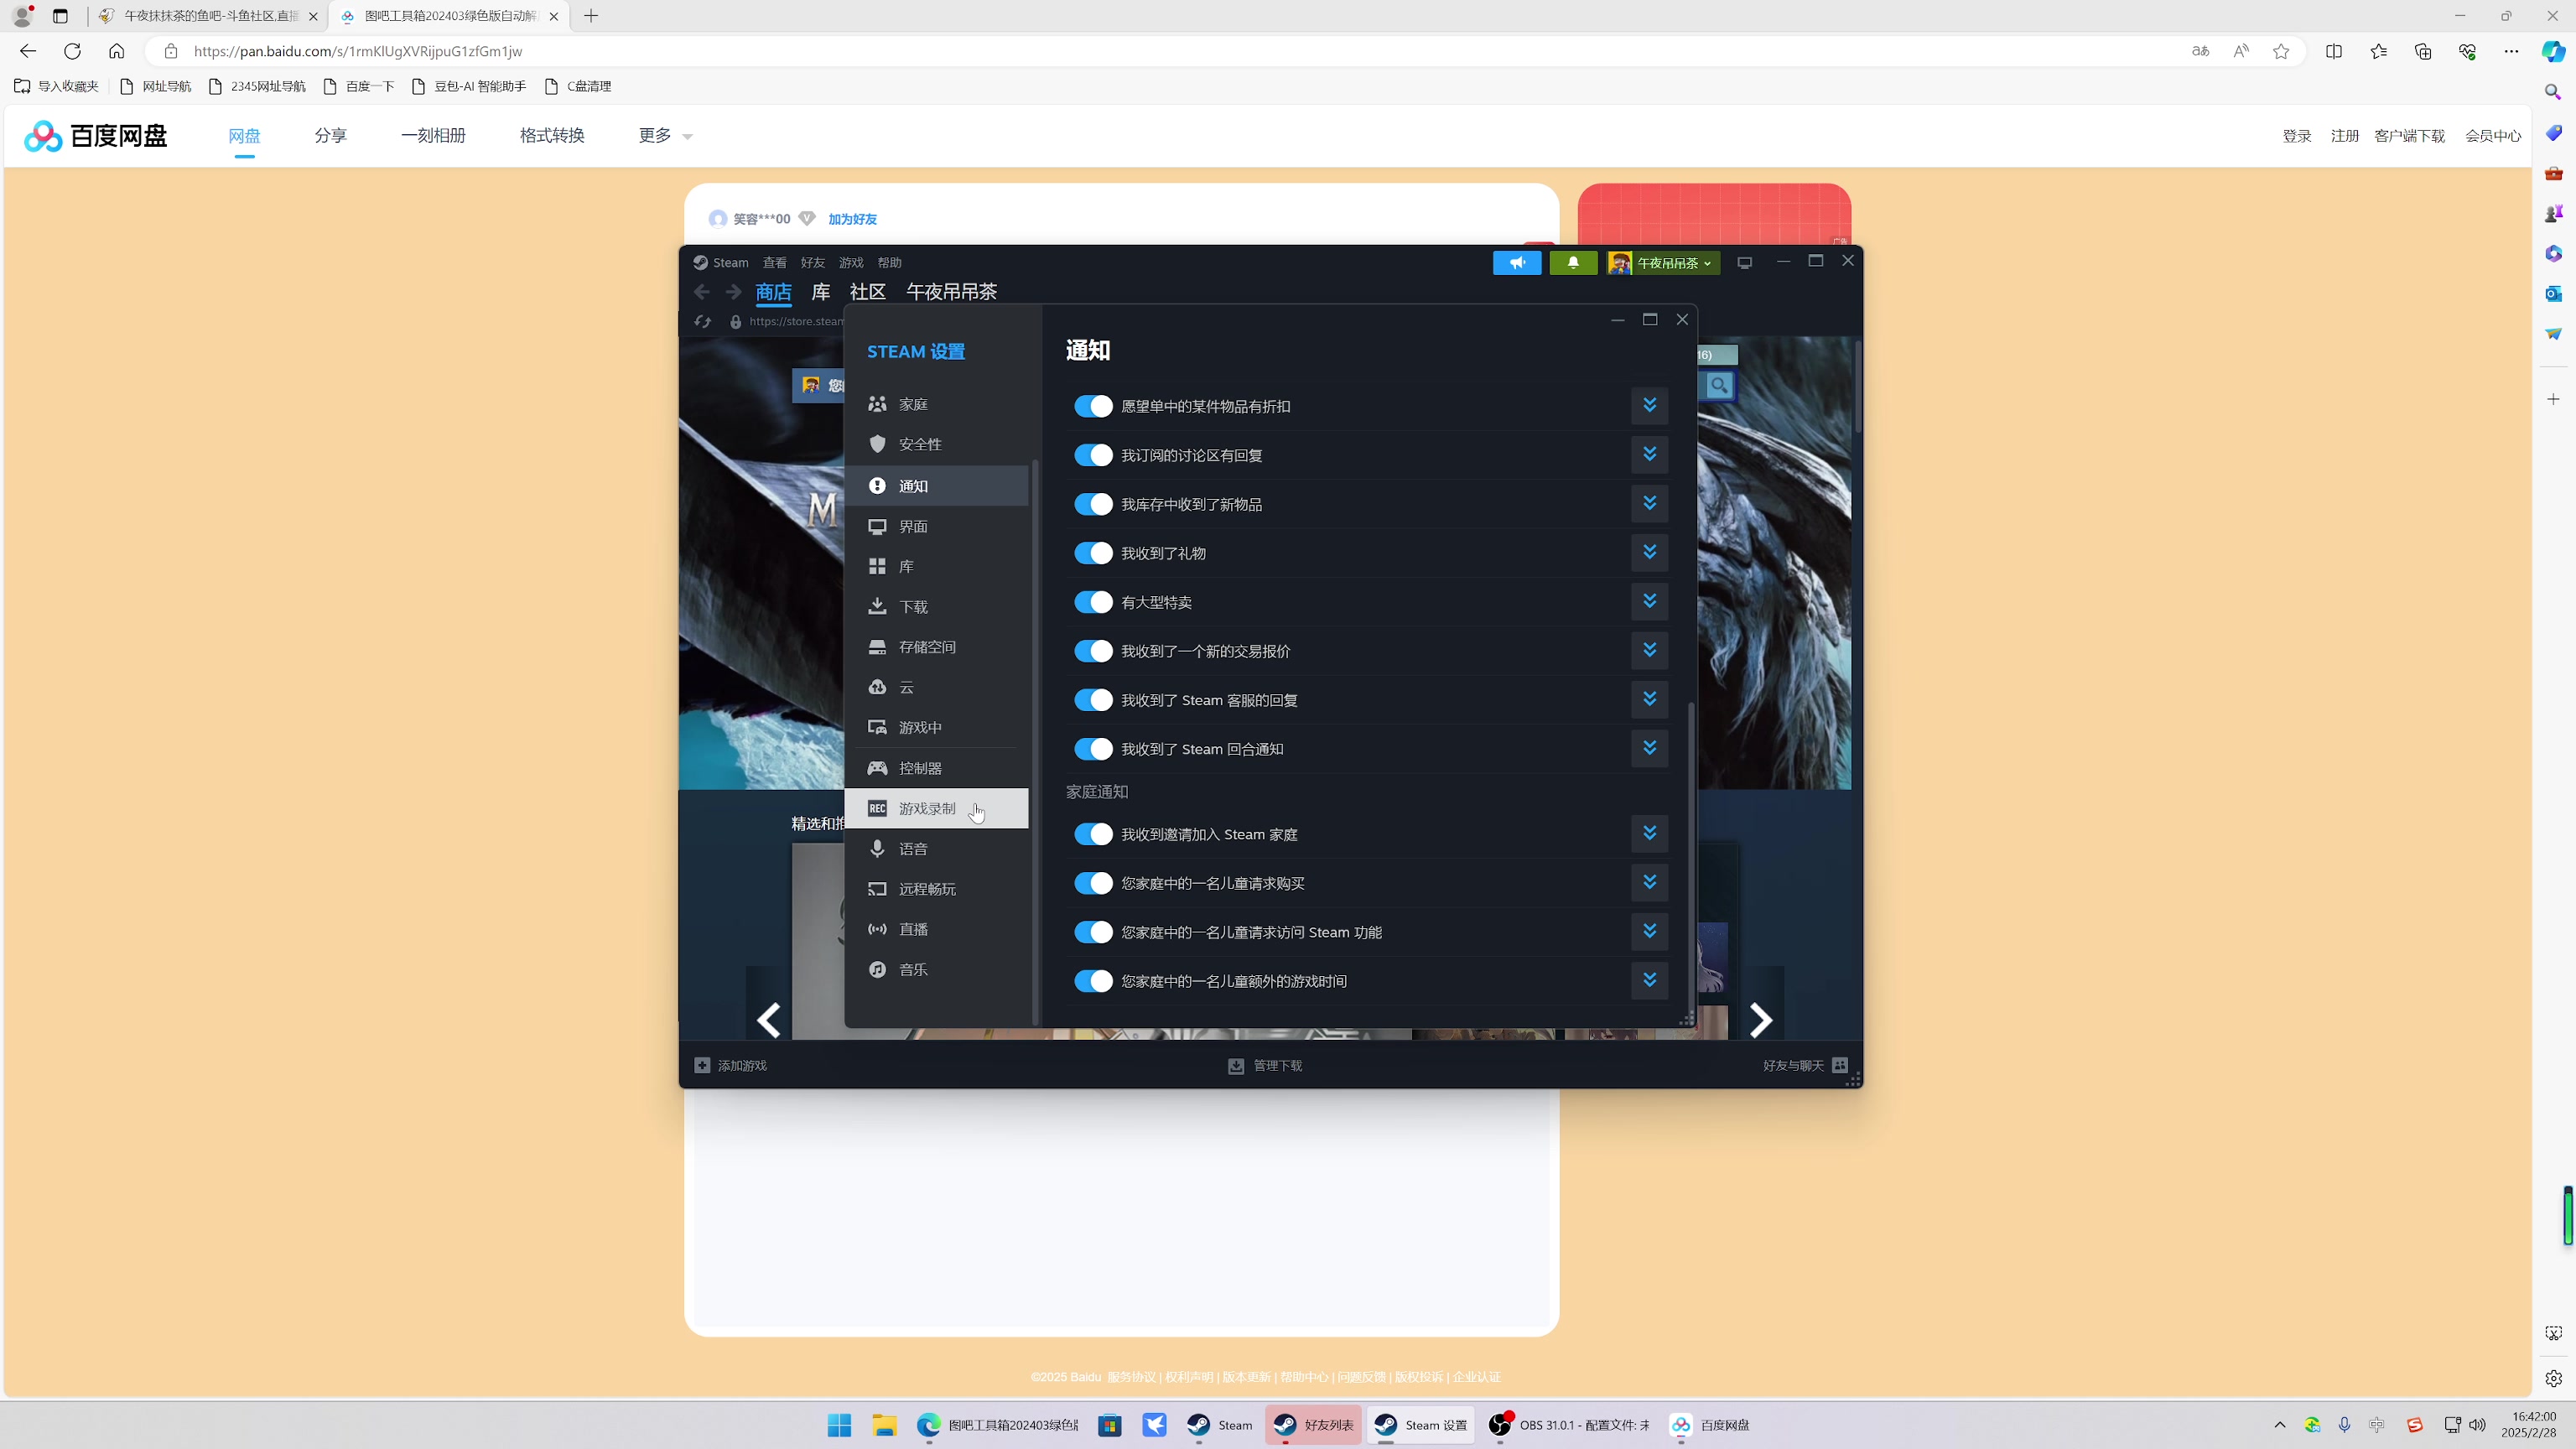Open the 控制器 settings section
The height and width of the screenshot is (1449, 2576).
point(936,768)
